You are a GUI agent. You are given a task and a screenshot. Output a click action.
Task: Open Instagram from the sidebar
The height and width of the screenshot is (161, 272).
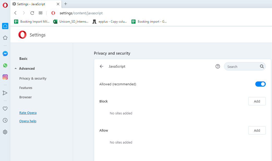[5, 77]
